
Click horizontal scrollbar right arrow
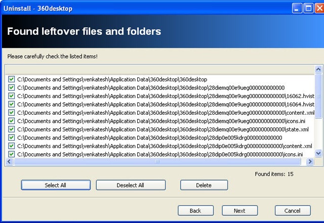point(310,161)
